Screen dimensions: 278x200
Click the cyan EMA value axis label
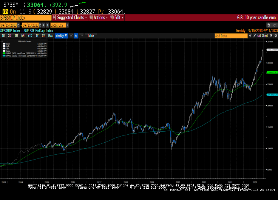click(272, 95)
